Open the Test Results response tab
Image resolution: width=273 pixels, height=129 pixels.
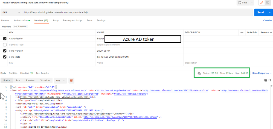[x=42, y=73]
